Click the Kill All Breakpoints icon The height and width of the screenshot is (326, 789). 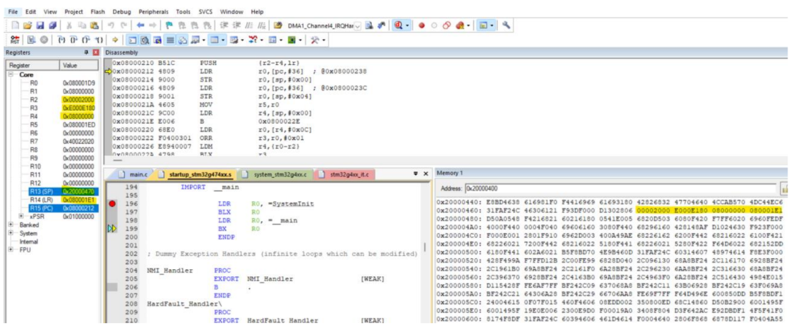click(460, 25)
